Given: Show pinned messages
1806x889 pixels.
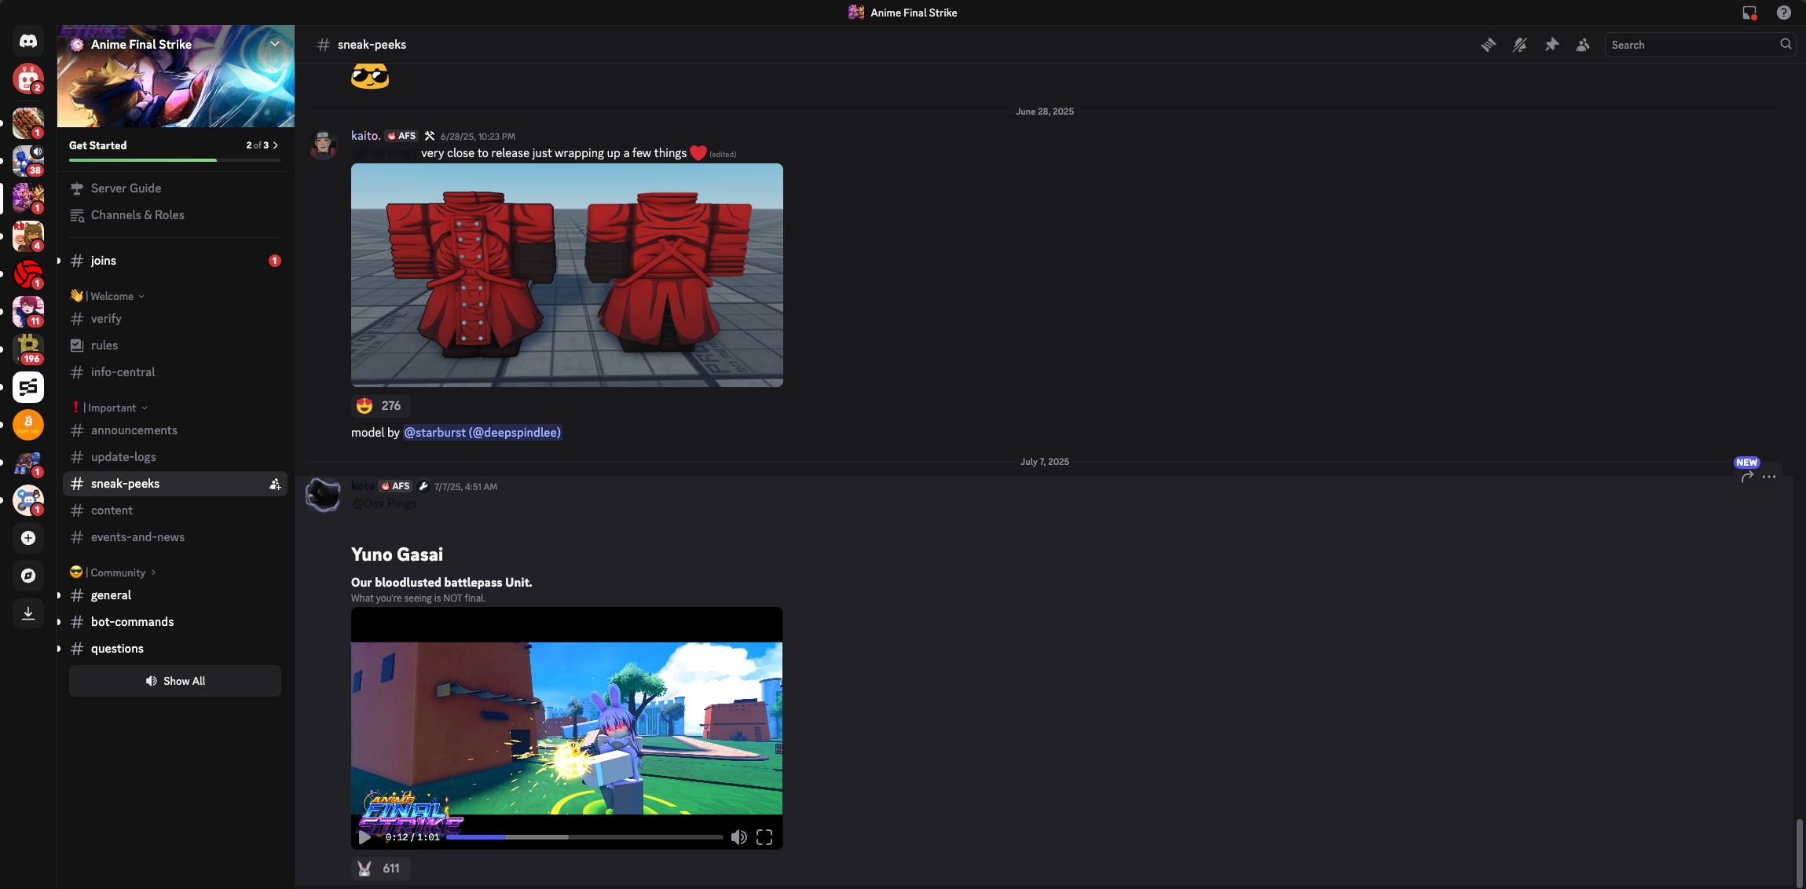Looking at the screenshot, I should (x=1551, y=45).
